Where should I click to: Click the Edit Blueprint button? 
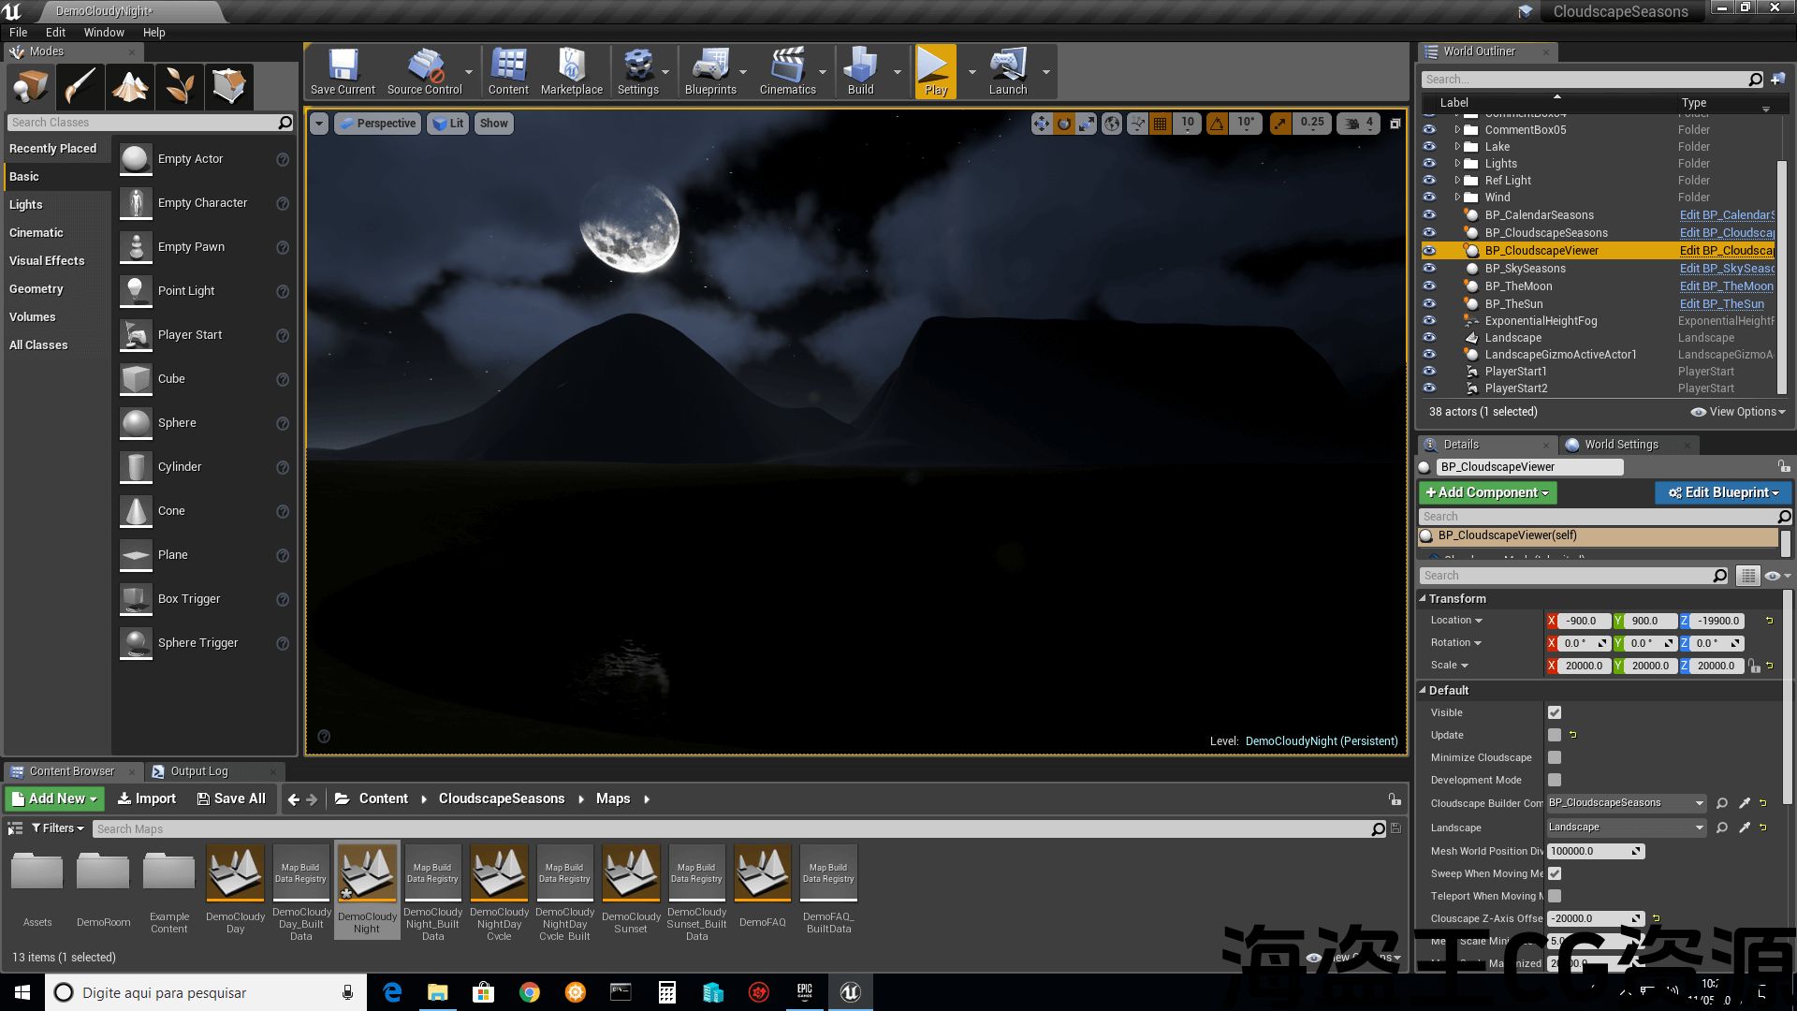pyautogui.click(x=1722, y=492)
